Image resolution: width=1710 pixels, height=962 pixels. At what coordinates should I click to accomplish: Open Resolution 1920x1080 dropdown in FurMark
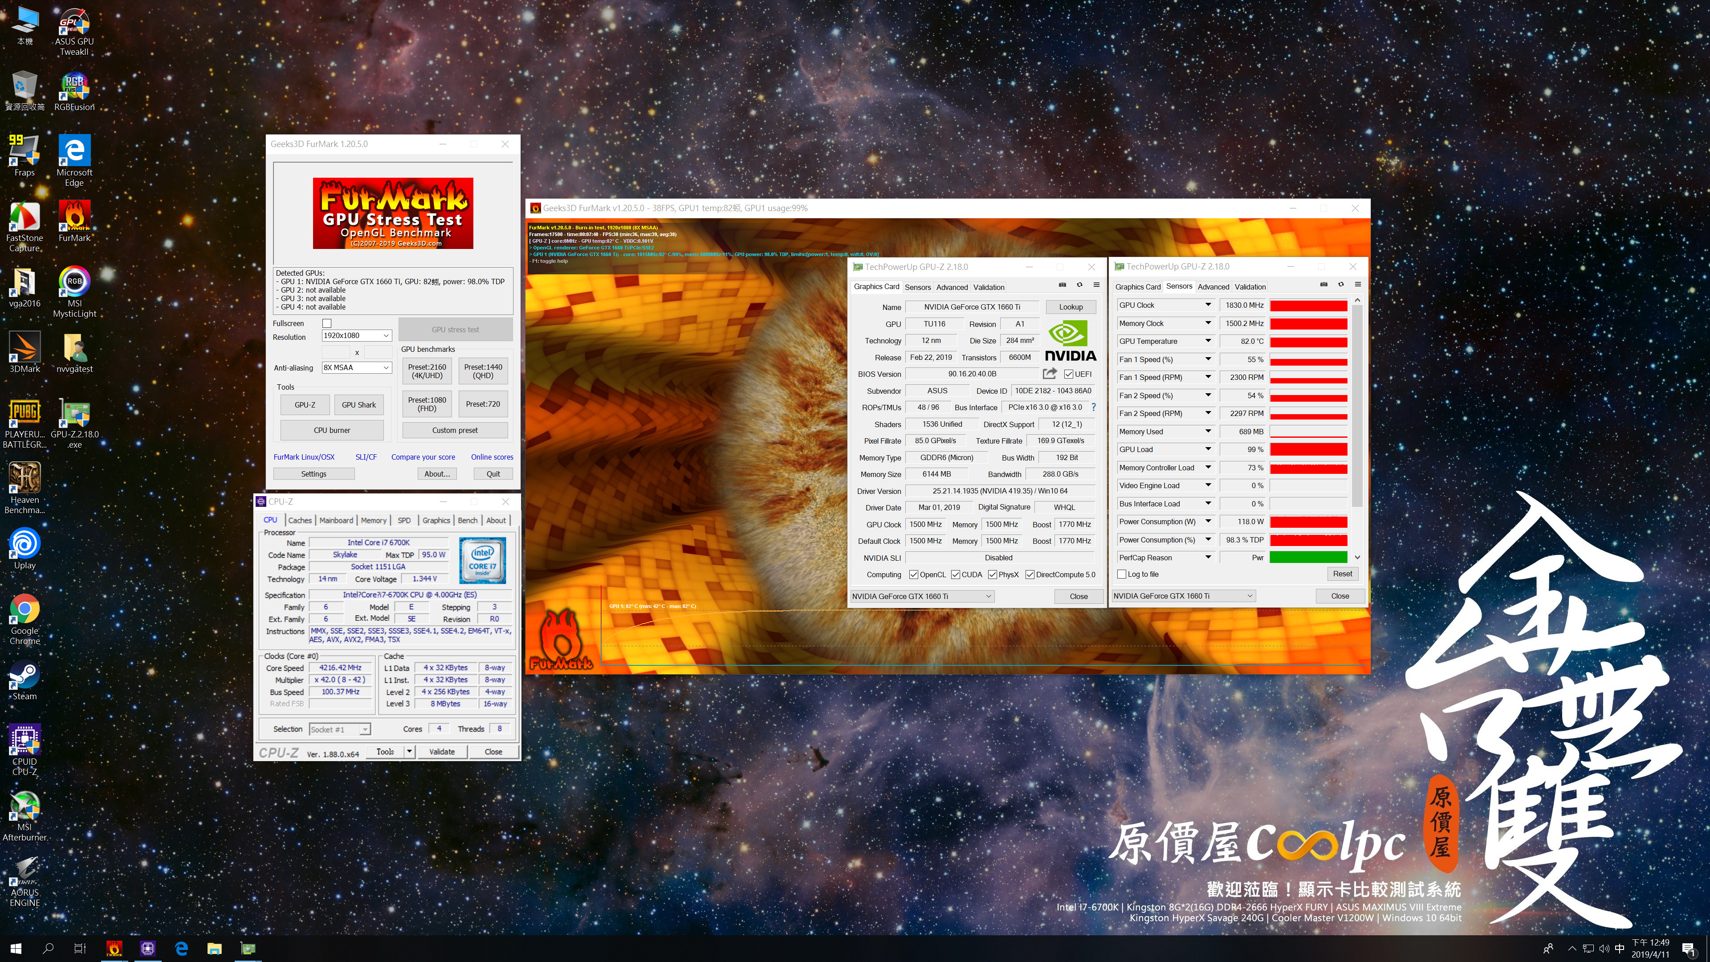click(356, 335)
